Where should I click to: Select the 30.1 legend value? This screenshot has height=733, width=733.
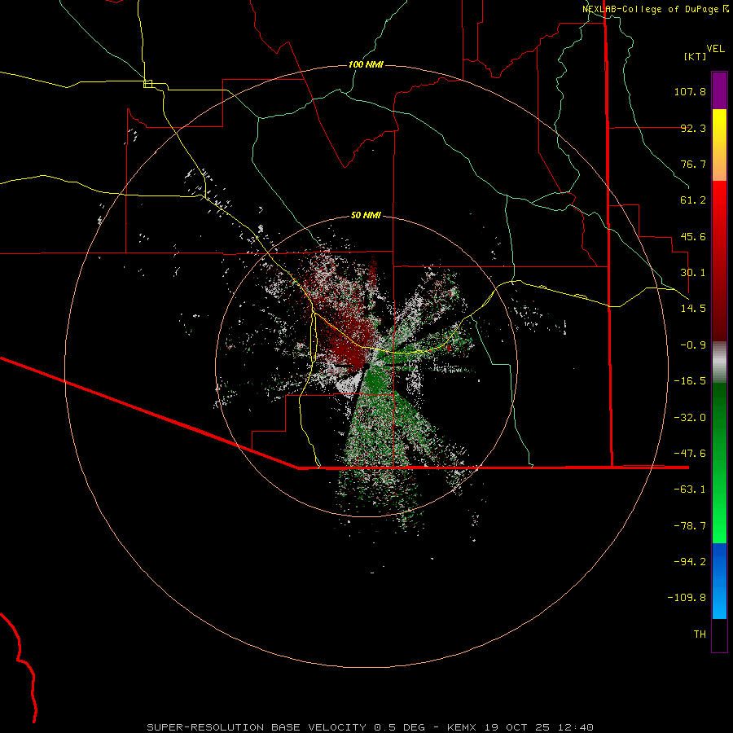(x=693, y=273)
